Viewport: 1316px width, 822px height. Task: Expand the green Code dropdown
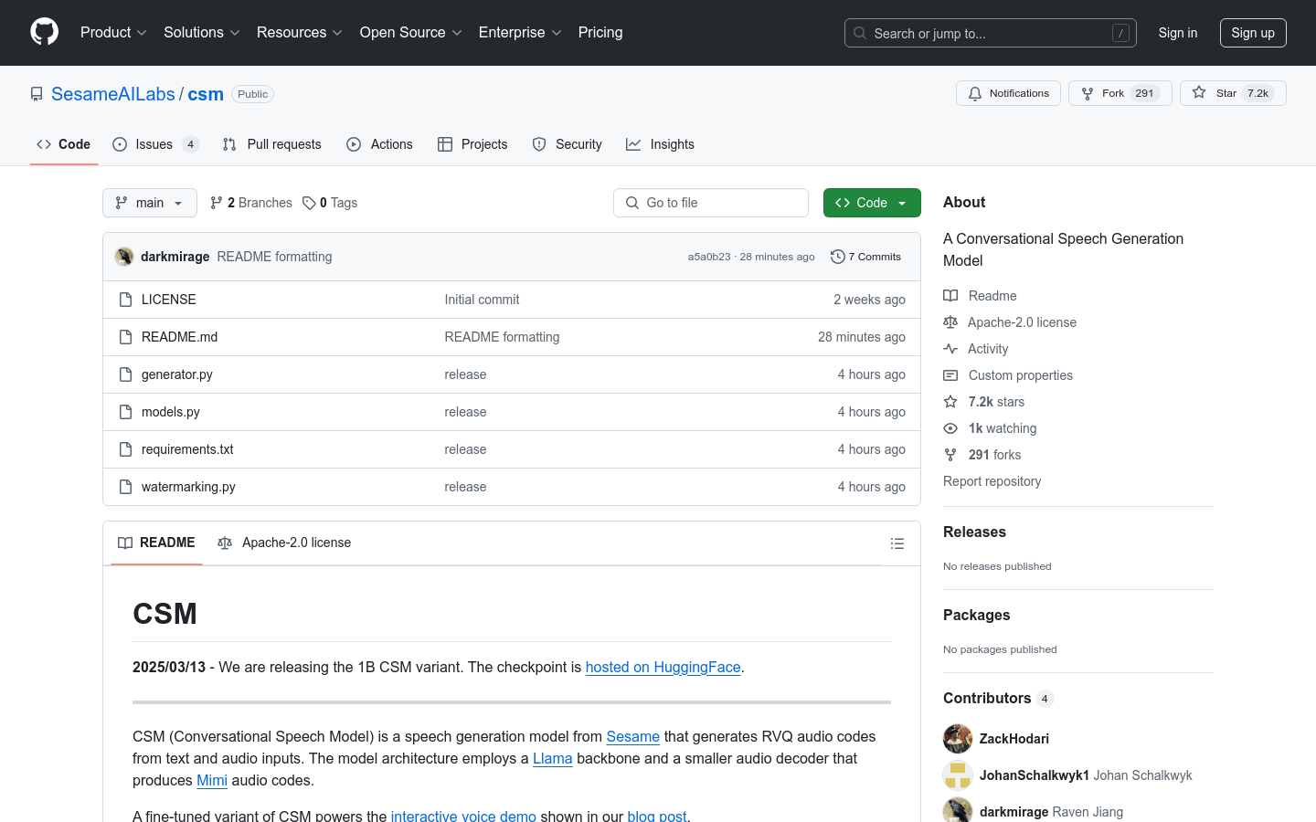point(871,203)
